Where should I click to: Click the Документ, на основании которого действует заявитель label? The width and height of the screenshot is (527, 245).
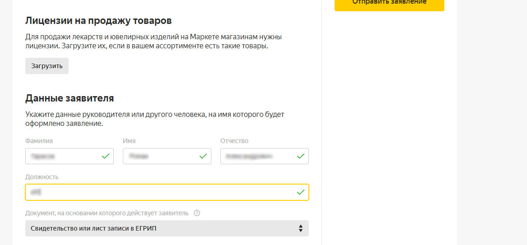click(x=107, y=213)
